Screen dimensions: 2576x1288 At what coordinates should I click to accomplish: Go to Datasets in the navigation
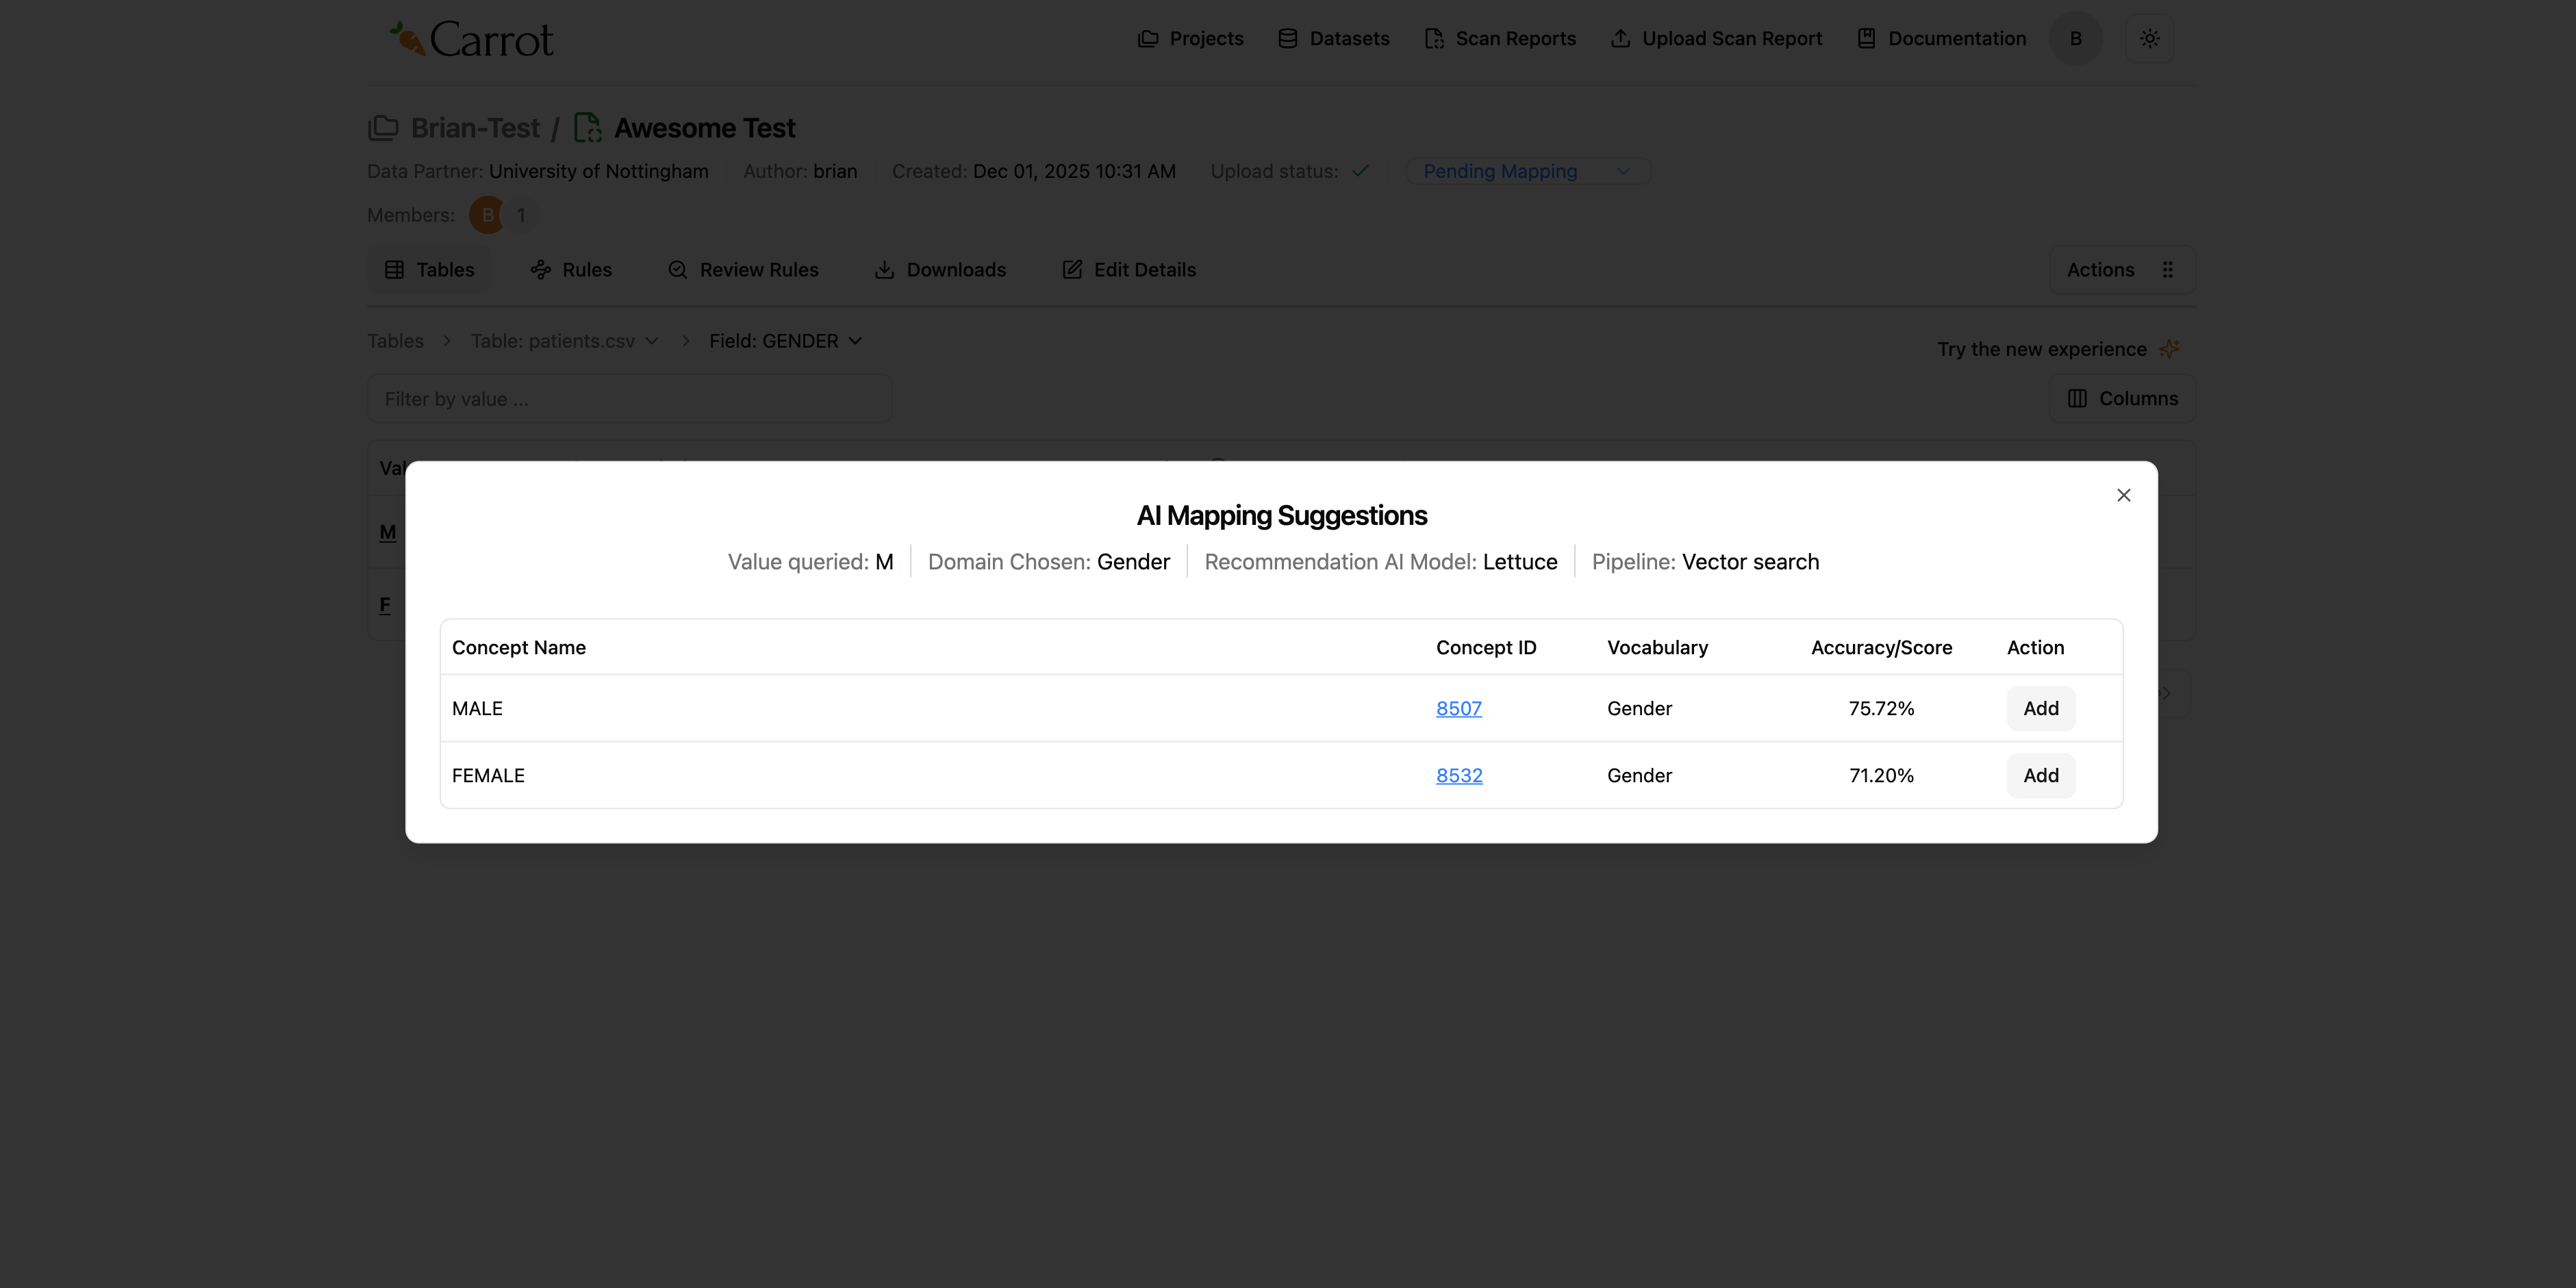1333,39
